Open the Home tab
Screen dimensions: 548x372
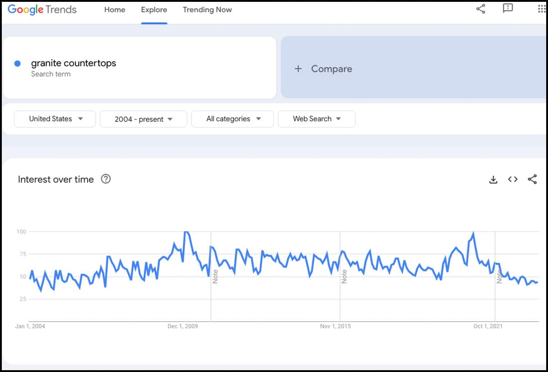point(115,10)
